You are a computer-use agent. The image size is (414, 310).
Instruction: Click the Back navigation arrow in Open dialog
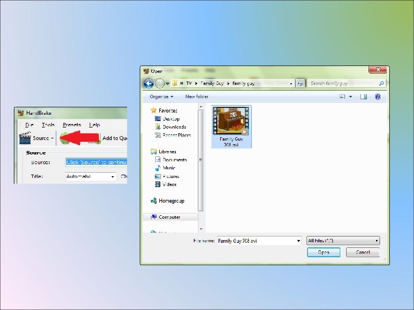pyautogui.click(x=149, y=84)
